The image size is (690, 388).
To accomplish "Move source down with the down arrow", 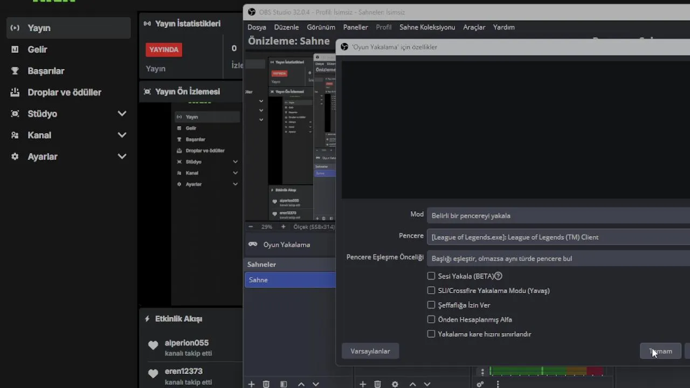I will pyautogui.click(x=427, y=384).
